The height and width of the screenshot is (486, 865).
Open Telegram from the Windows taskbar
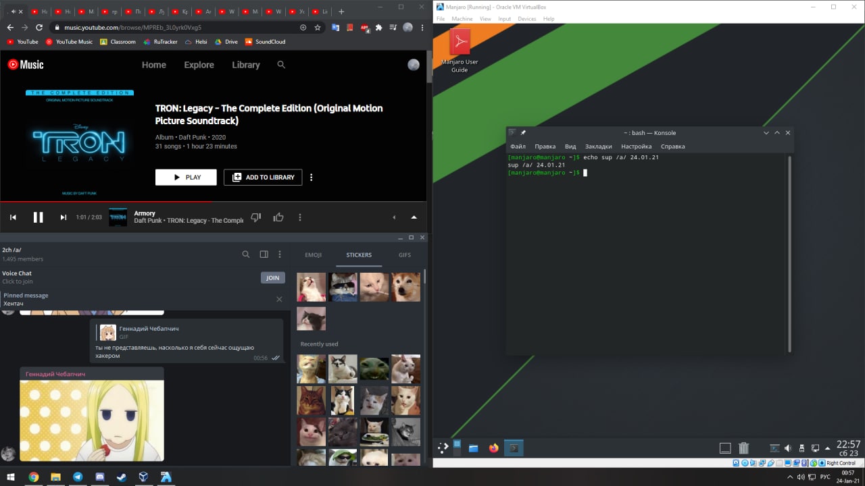pos(77,477)
